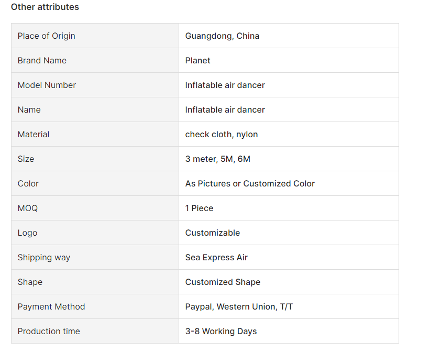Select the Model Number label

pos(47,85)
